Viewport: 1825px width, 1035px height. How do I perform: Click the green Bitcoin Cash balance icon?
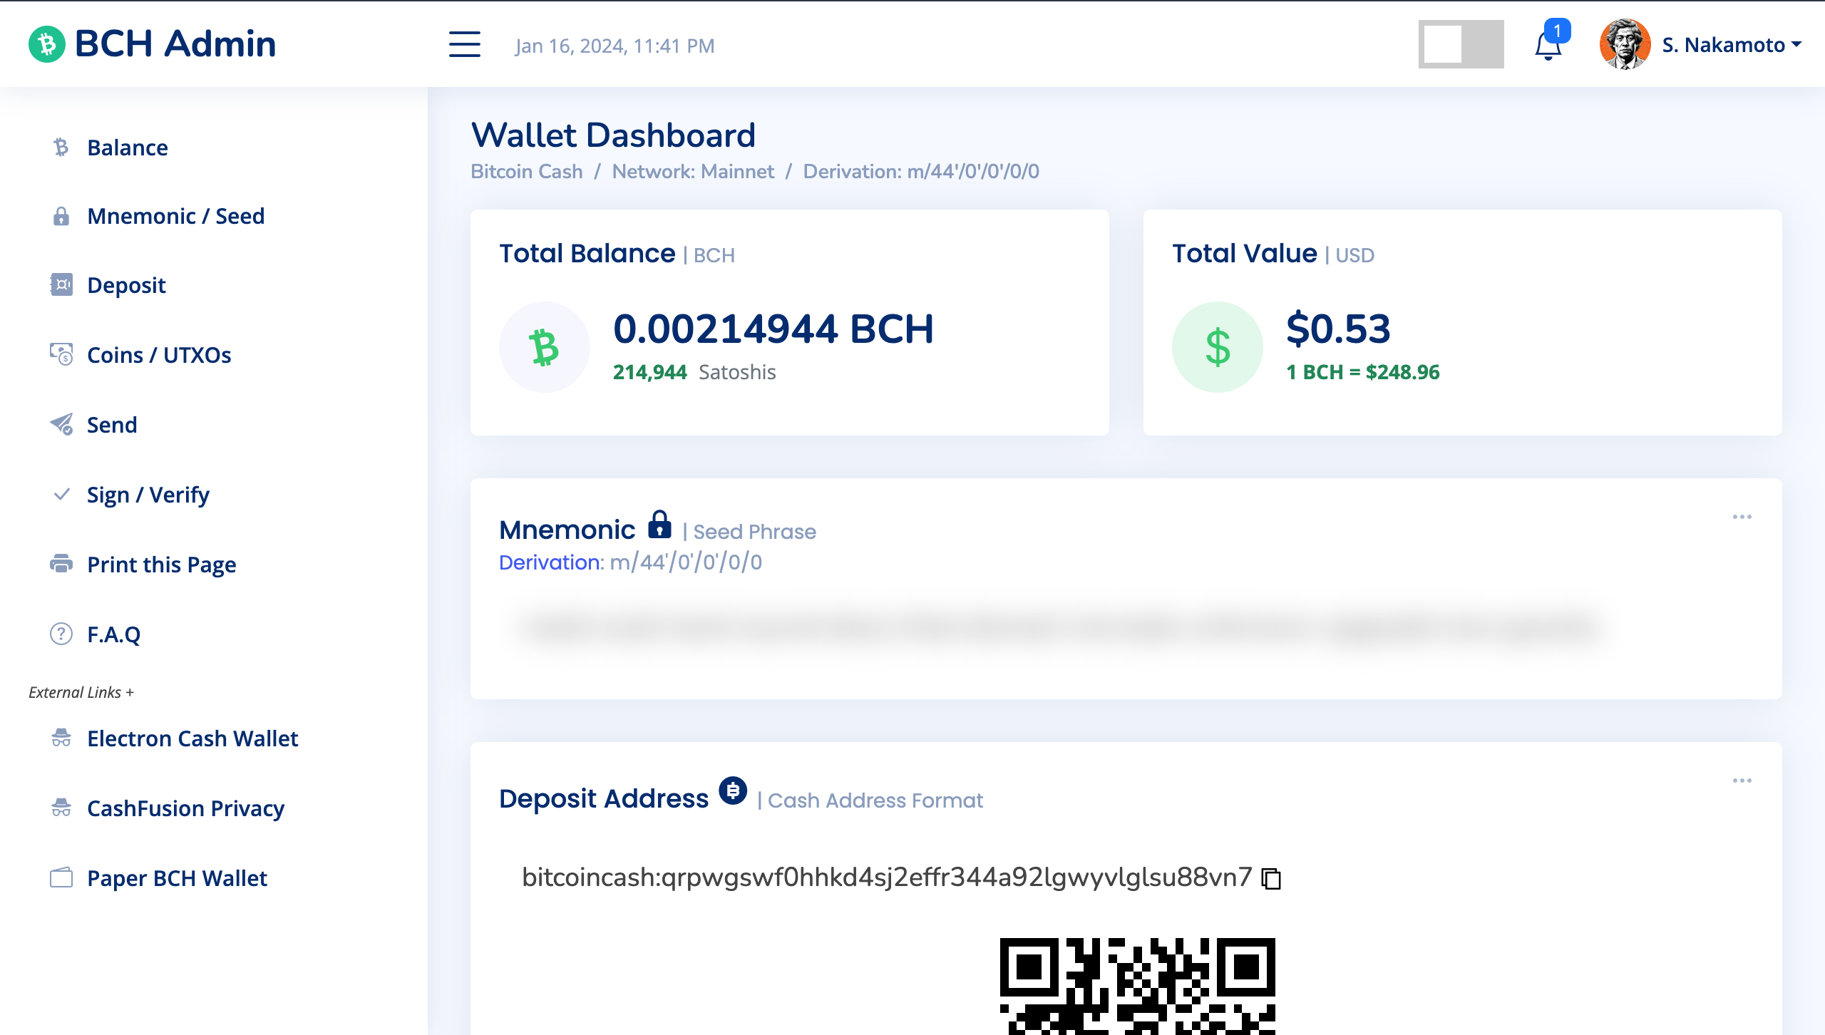tap(545, 347)
